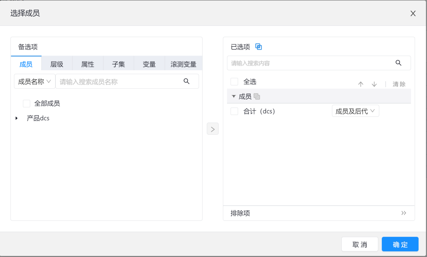Collapse the 成员 group in selected list

234,97
